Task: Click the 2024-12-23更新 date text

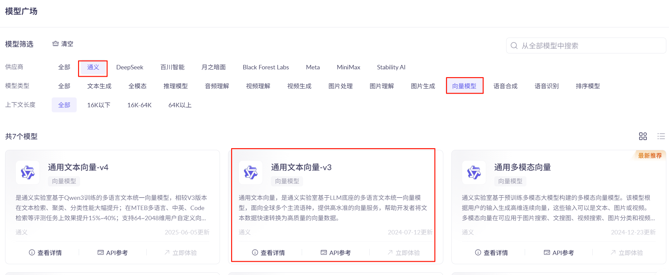Action: click(x=633, y=232)
